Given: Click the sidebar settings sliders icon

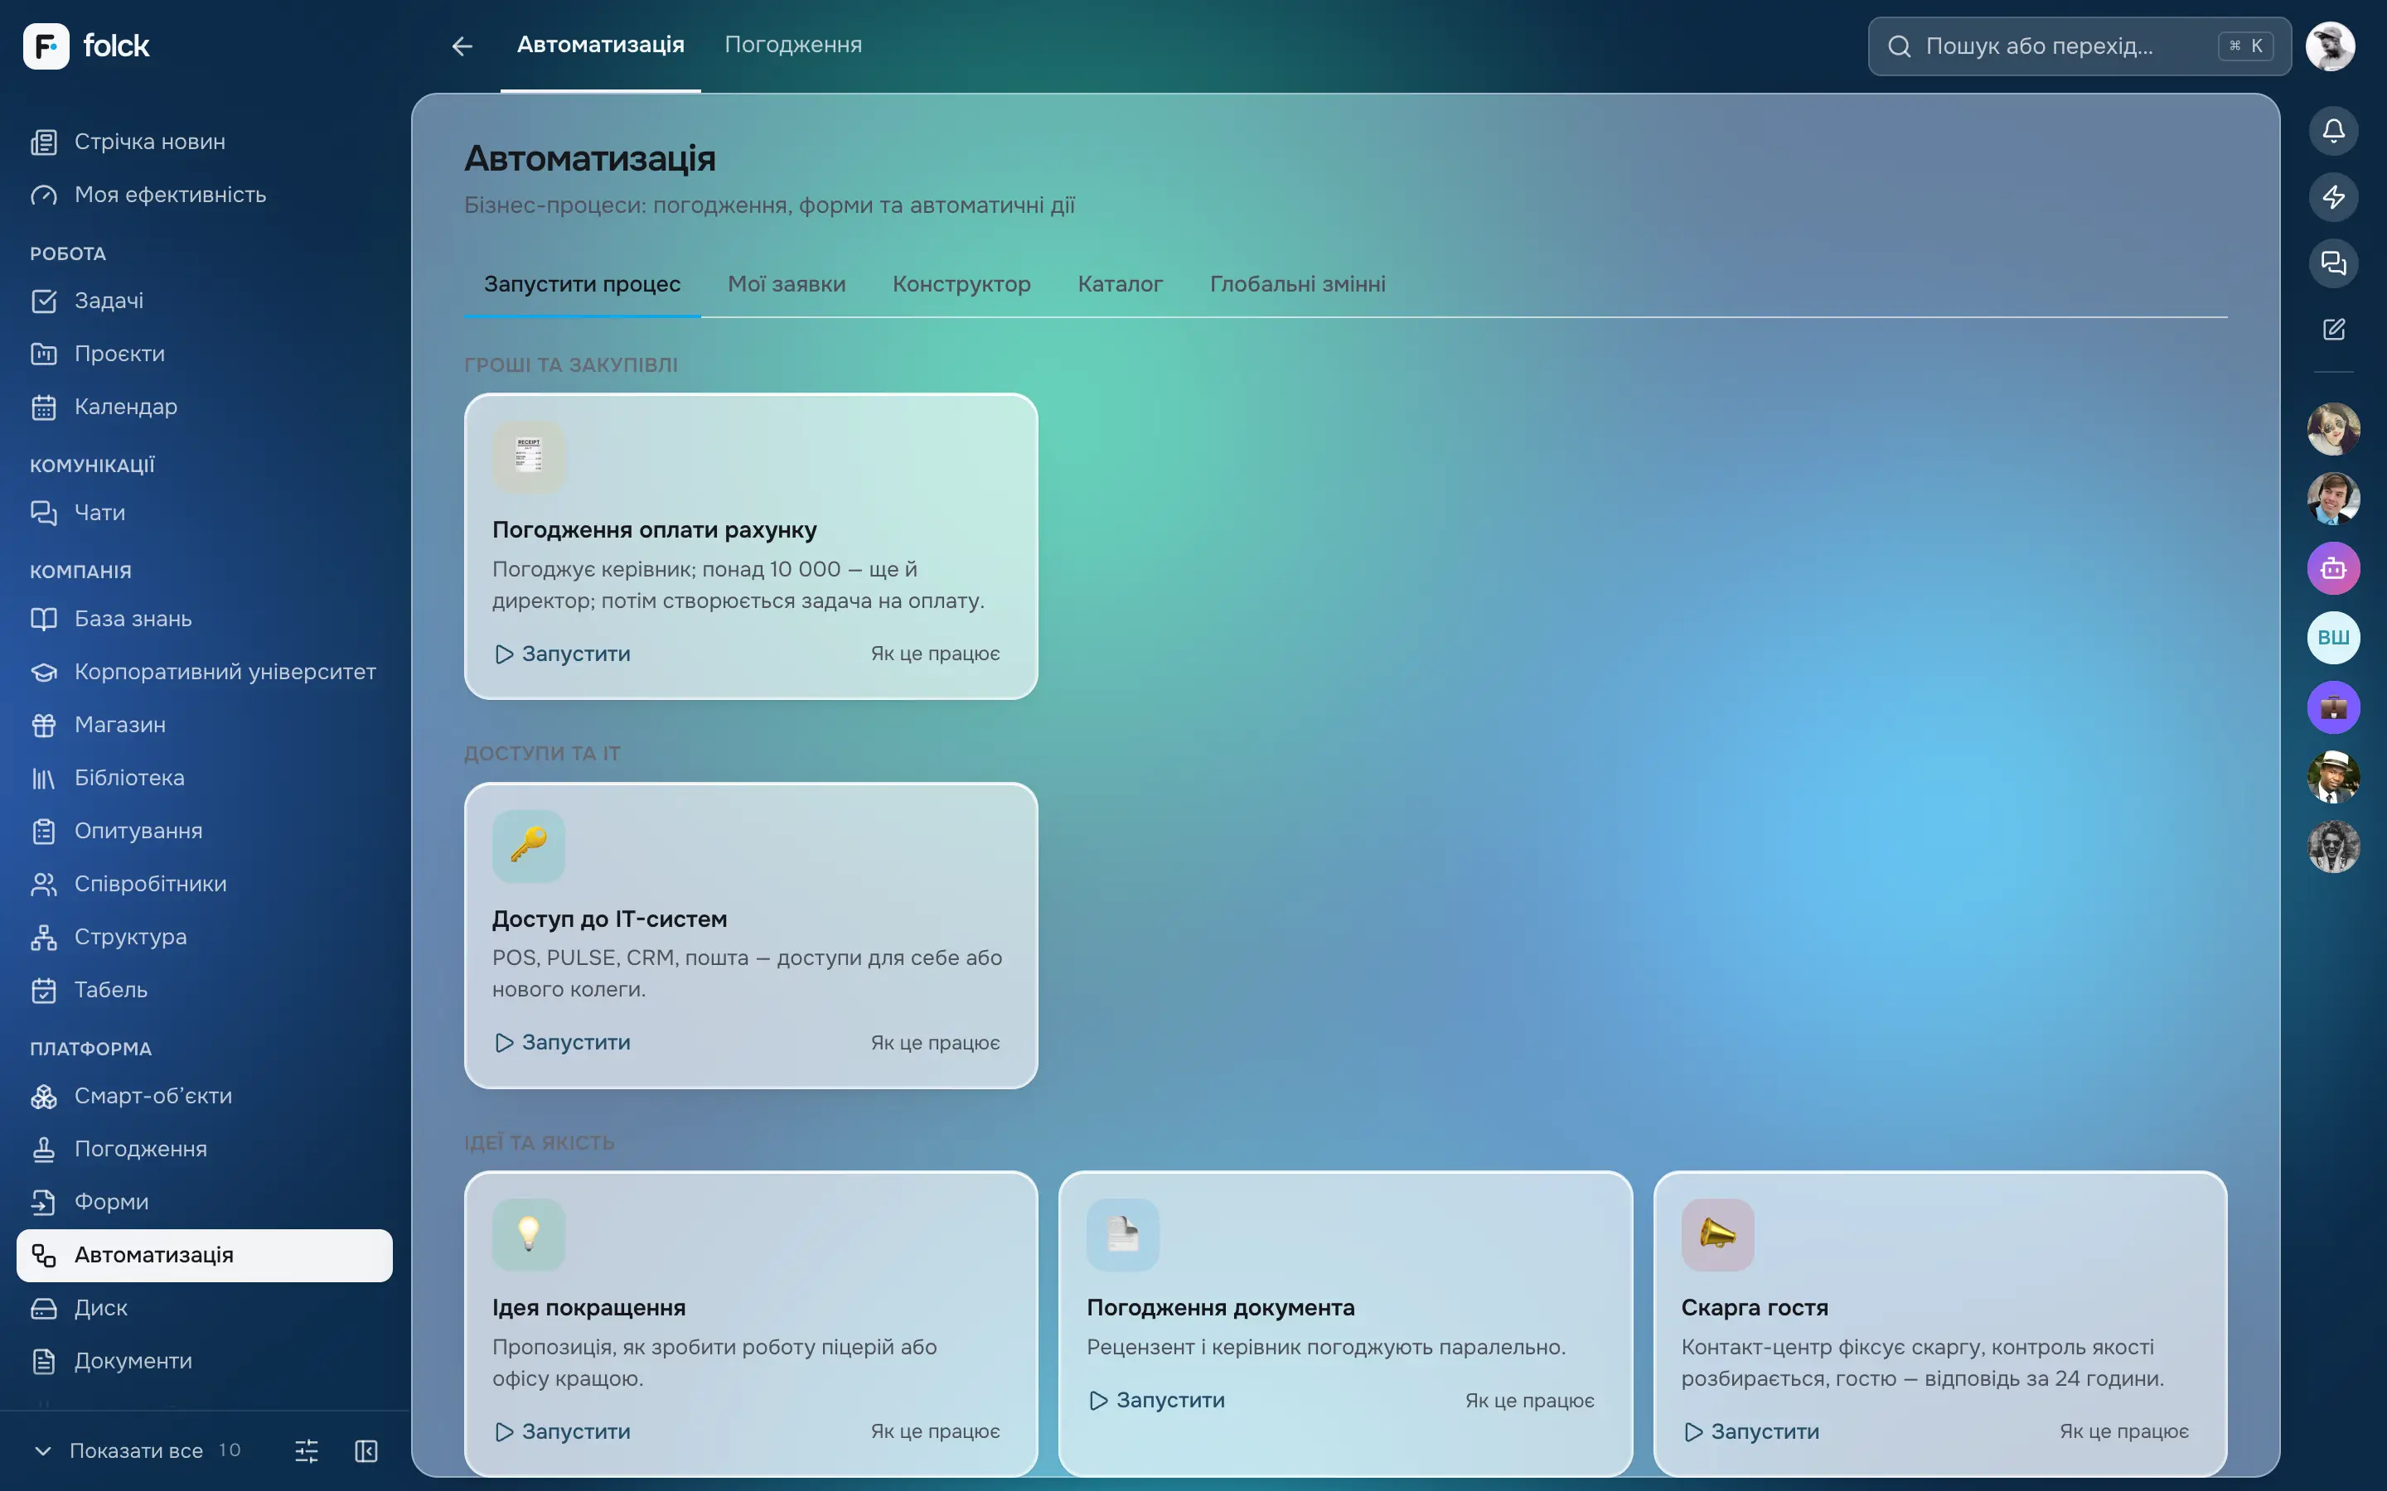Looking at the screenshot, I should coord(307,1450).
